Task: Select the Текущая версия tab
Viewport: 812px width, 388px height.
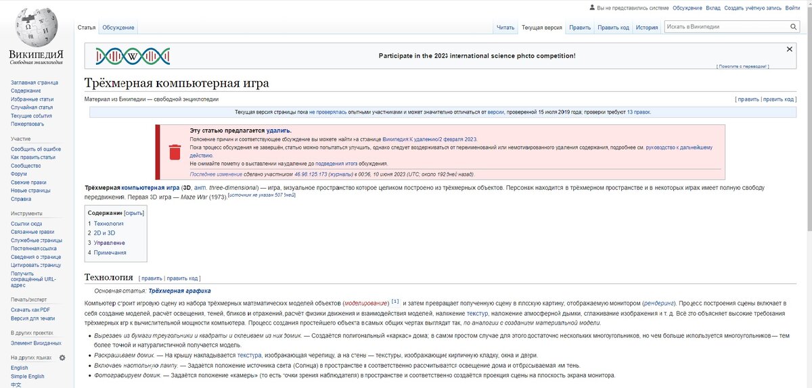Action: [x=541, y=28]
